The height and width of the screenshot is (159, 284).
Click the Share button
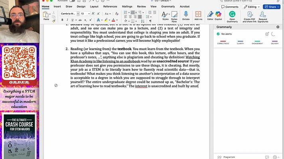[x=272, y=7]
